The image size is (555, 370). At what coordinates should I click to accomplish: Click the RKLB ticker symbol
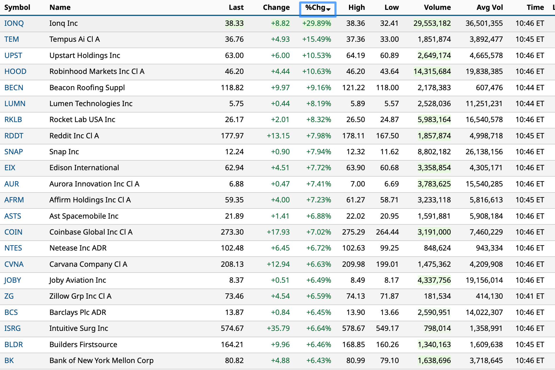[13, 119]
